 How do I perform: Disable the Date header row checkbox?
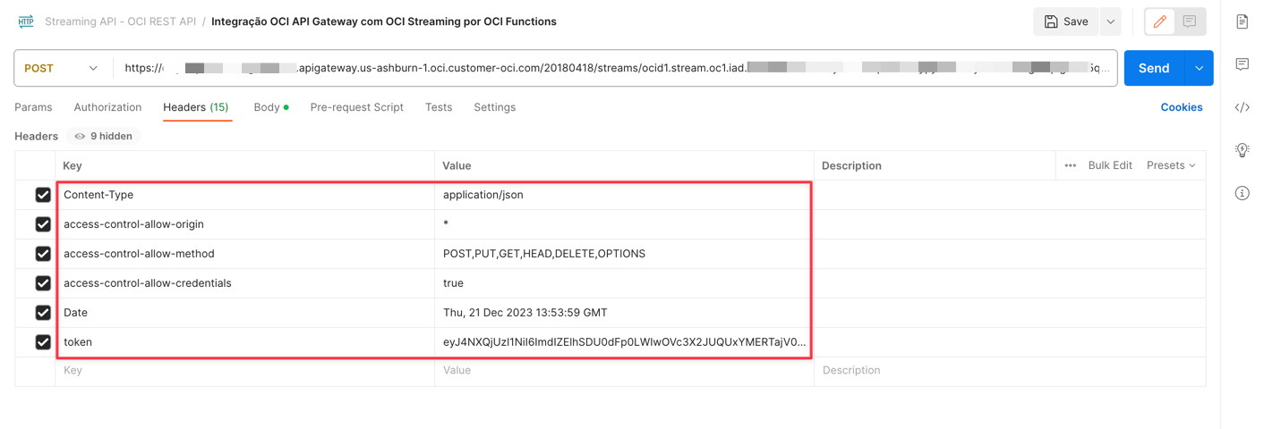tap(43, 313)
